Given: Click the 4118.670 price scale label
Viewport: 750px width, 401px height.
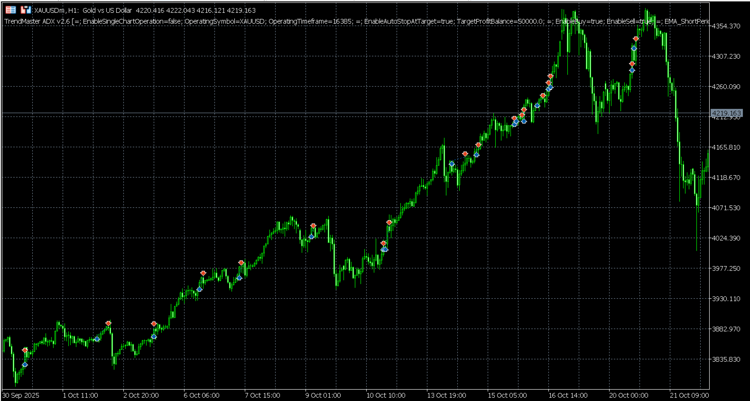Looking at the screenshot, I should [726, 178].
